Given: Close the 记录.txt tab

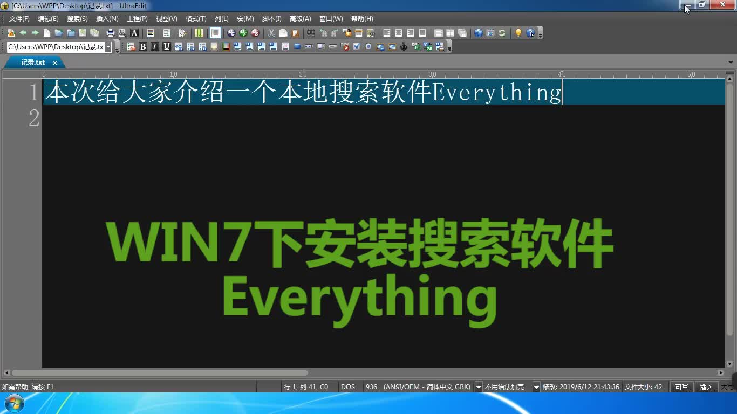Looking at the screenshot, I should (x=54, y=63).
